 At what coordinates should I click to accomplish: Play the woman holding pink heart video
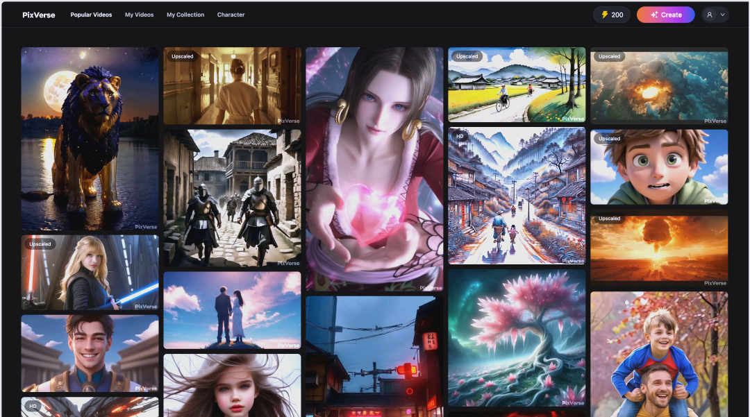(x=374, y=169)
